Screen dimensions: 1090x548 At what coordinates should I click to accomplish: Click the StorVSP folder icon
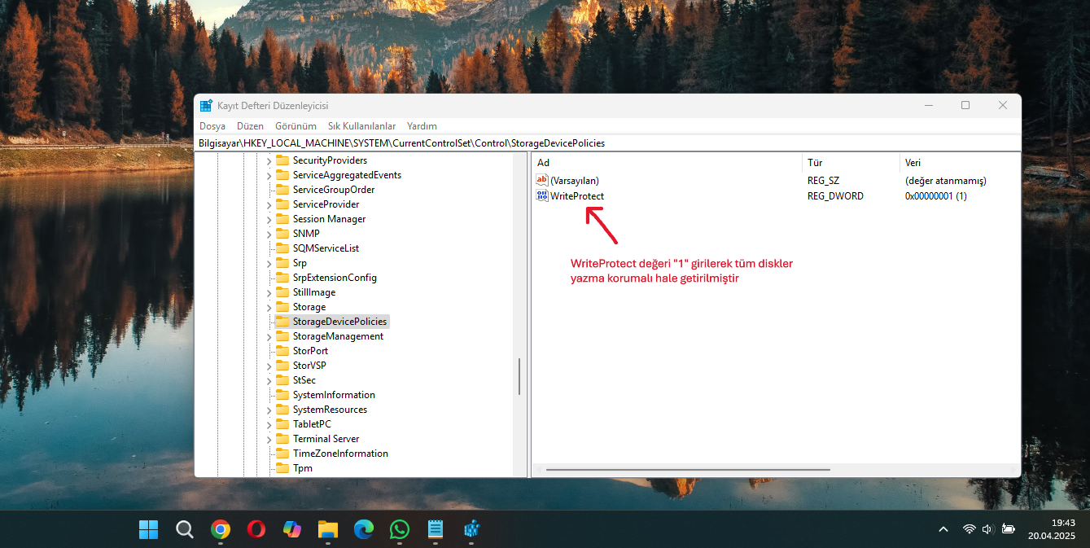pos(282,366)
